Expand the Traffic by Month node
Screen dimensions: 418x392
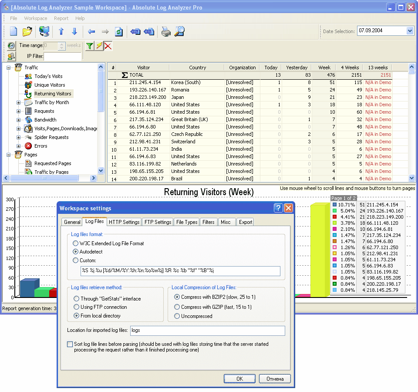18,103
